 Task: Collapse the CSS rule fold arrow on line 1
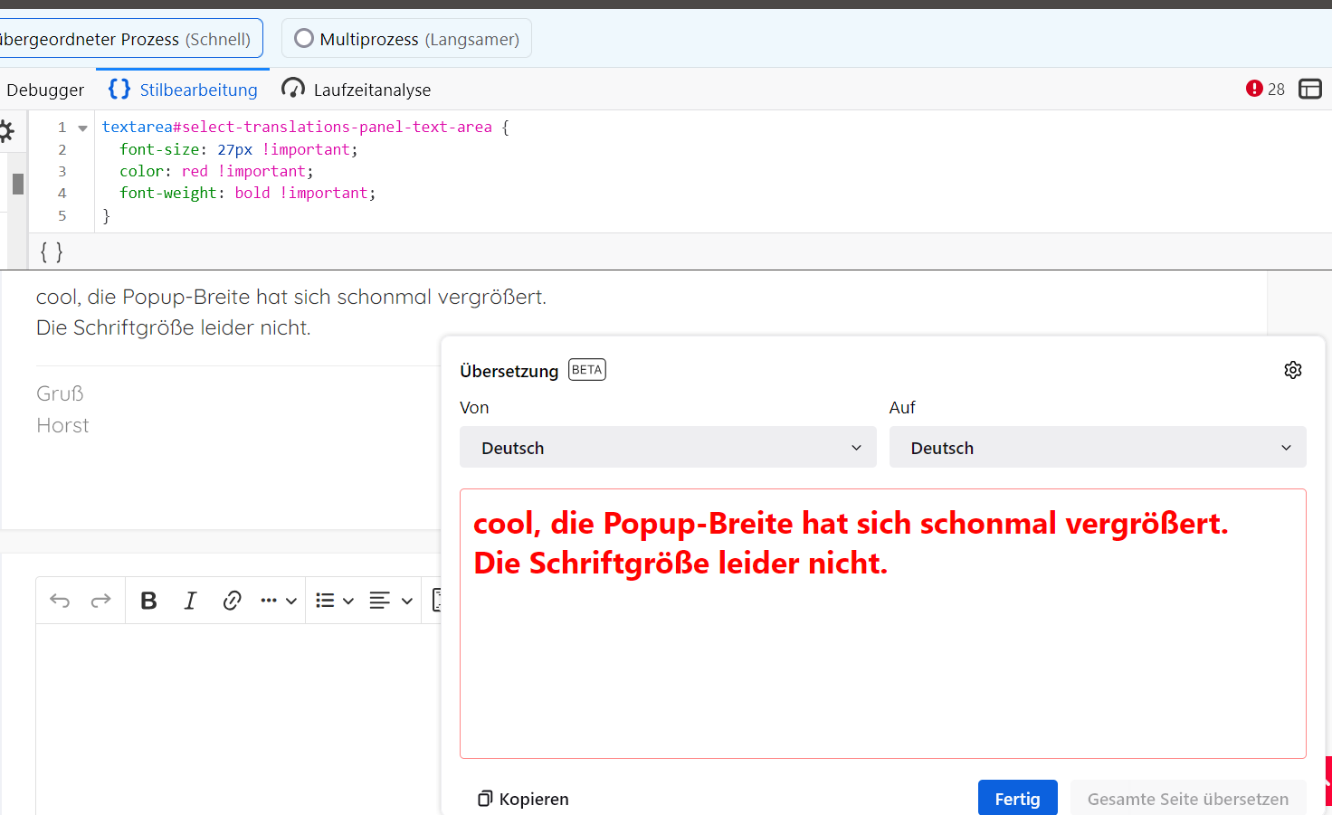click(x=83, y=128)
